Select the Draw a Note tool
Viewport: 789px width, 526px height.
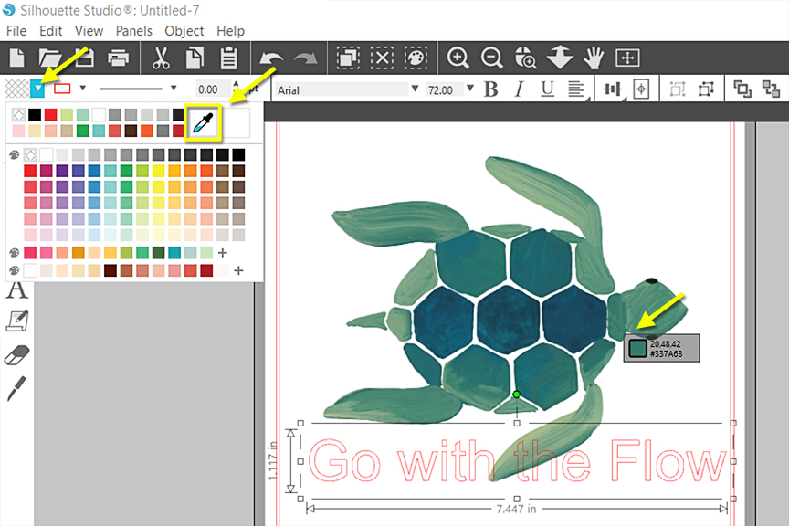(x=17, y=321)
